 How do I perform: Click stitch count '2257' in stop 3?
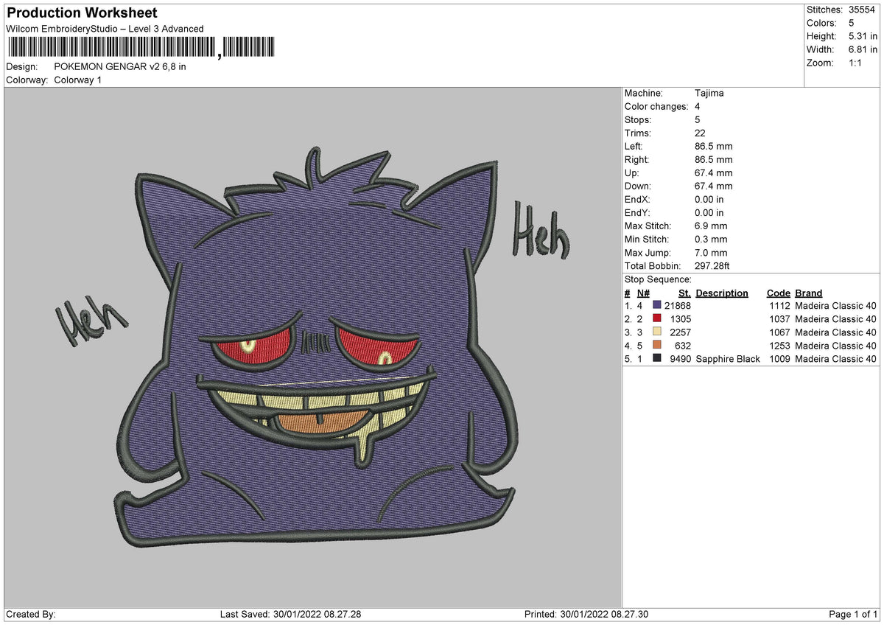[681, 332]
